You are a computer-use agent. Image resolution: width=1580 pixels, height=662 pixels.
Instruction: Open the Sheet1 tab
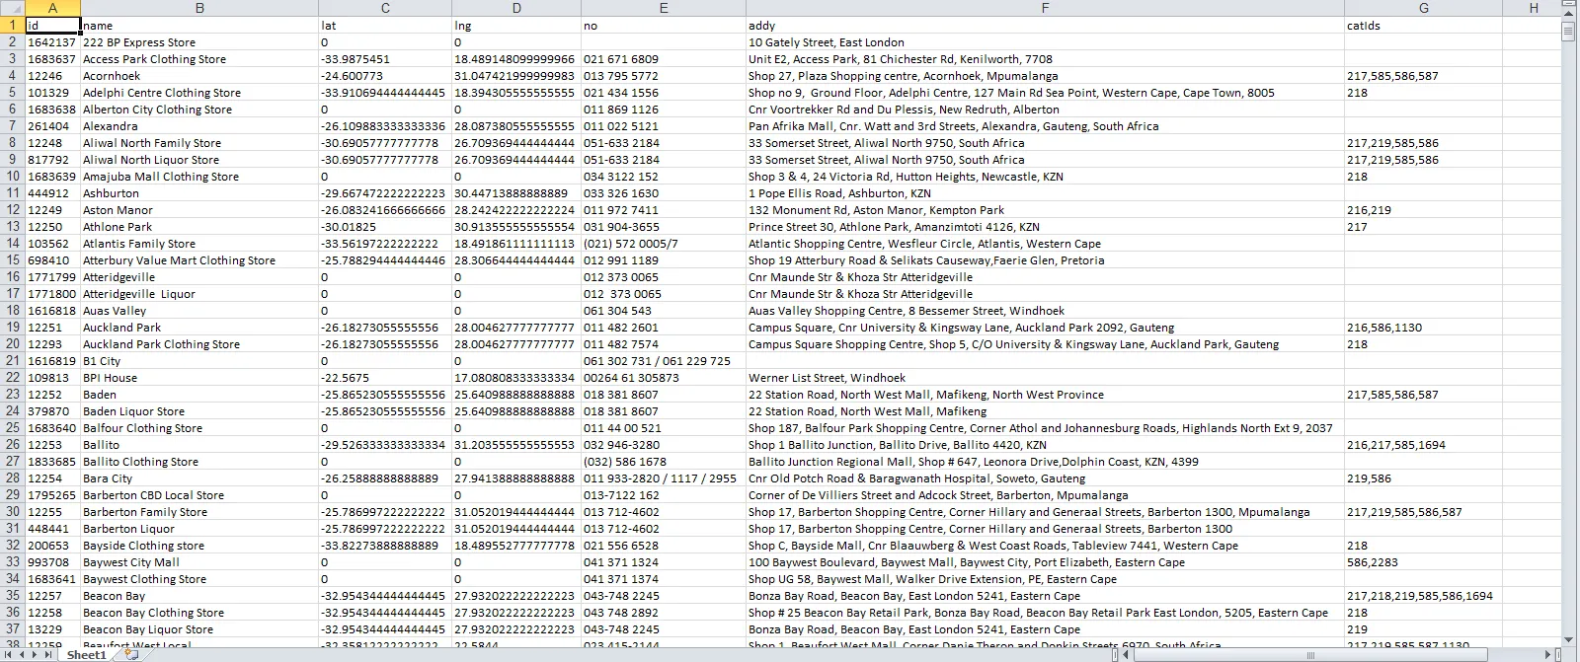(86, 655)
